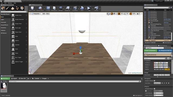Open the Area Class dropdown
Screen dimensions: 173x97
157,83
